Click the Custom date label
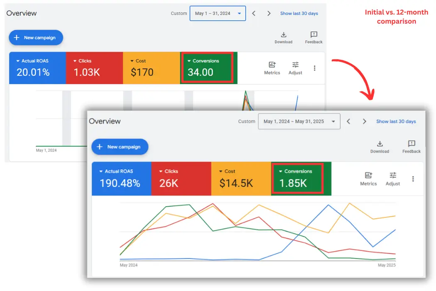The height and width of the screenshot is (291, 436). point(247,121)
